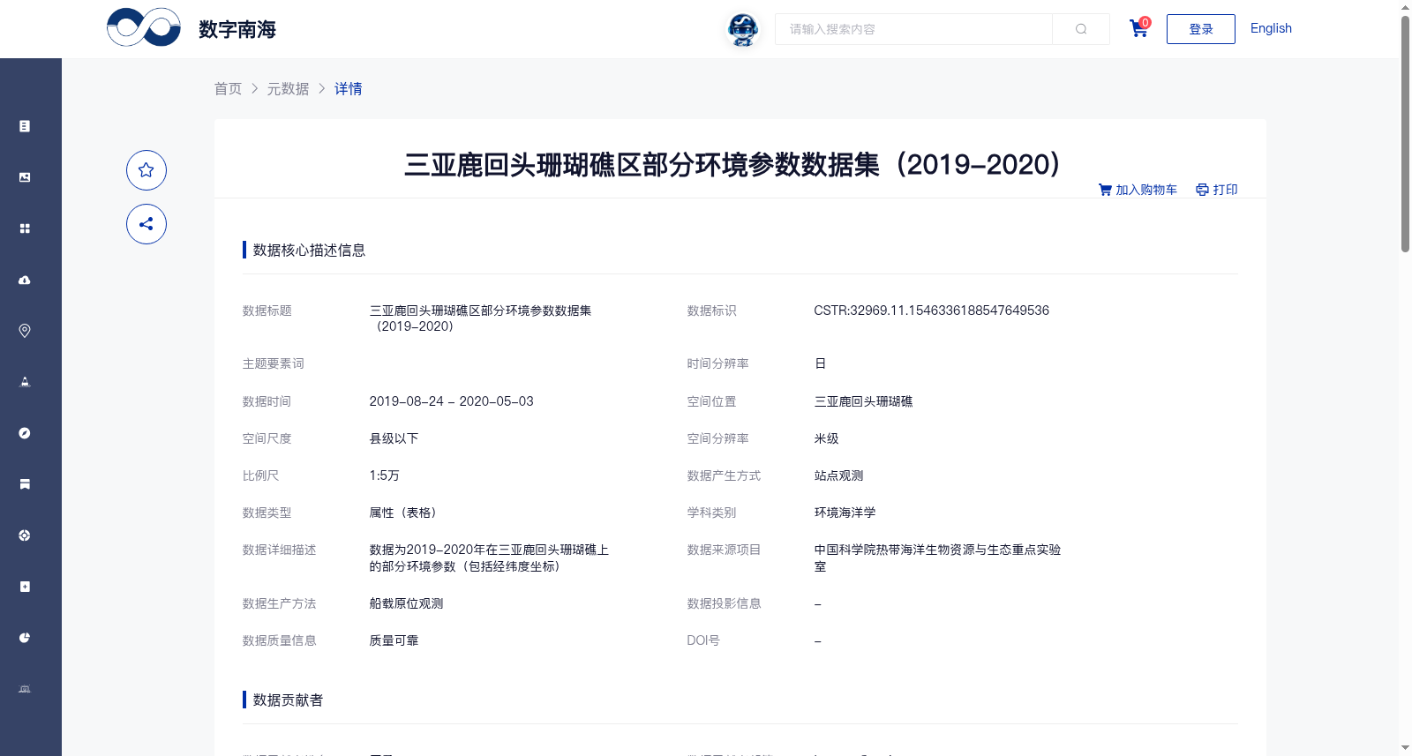
Task: Click 打印 to print this page
Action: pyautogui.click(x=1217, y=190)
